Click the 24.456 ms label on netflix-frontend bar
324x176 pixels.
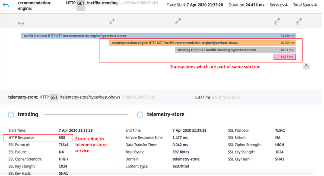click(287, 36)
